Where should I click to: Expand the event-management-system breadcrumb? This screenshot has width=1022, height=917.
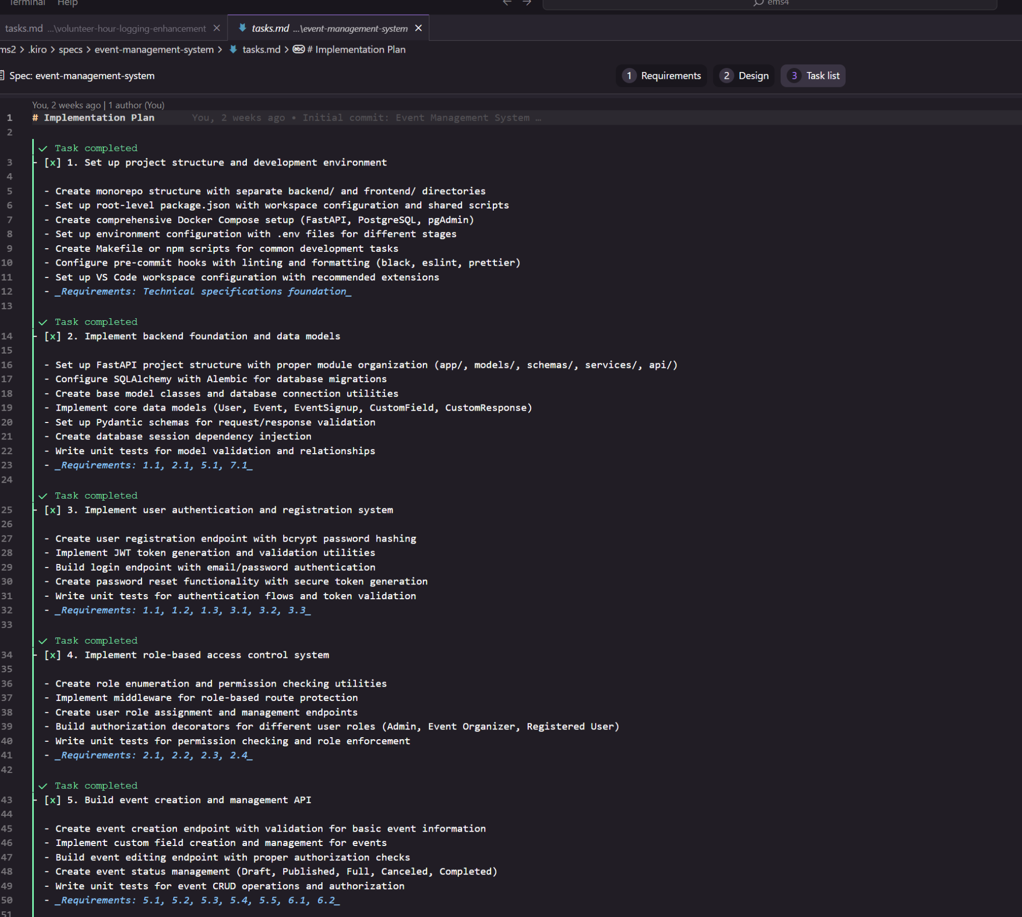coord(154,50)
